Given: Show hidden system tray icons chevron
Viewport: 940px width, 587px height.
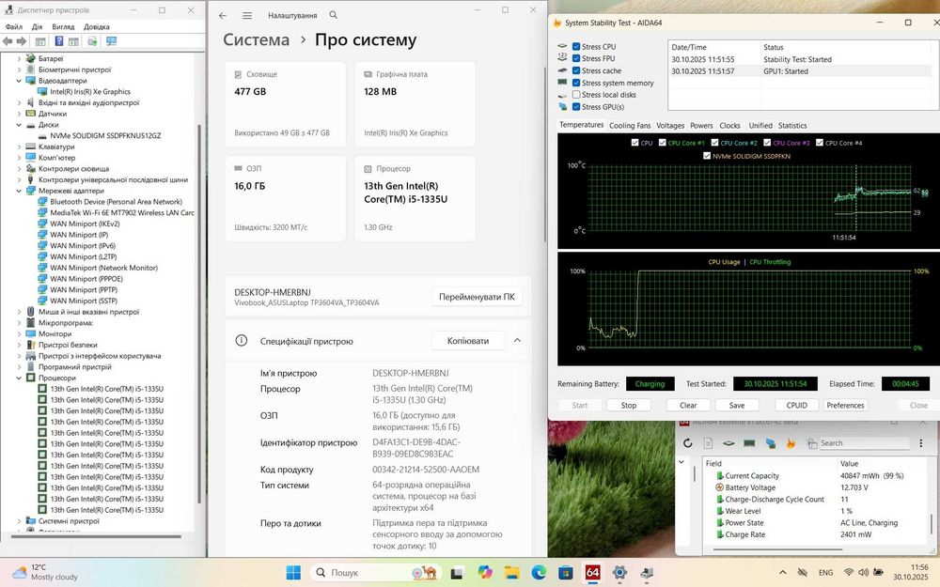Looking at the screenshot, I should [x=782, y=573].
